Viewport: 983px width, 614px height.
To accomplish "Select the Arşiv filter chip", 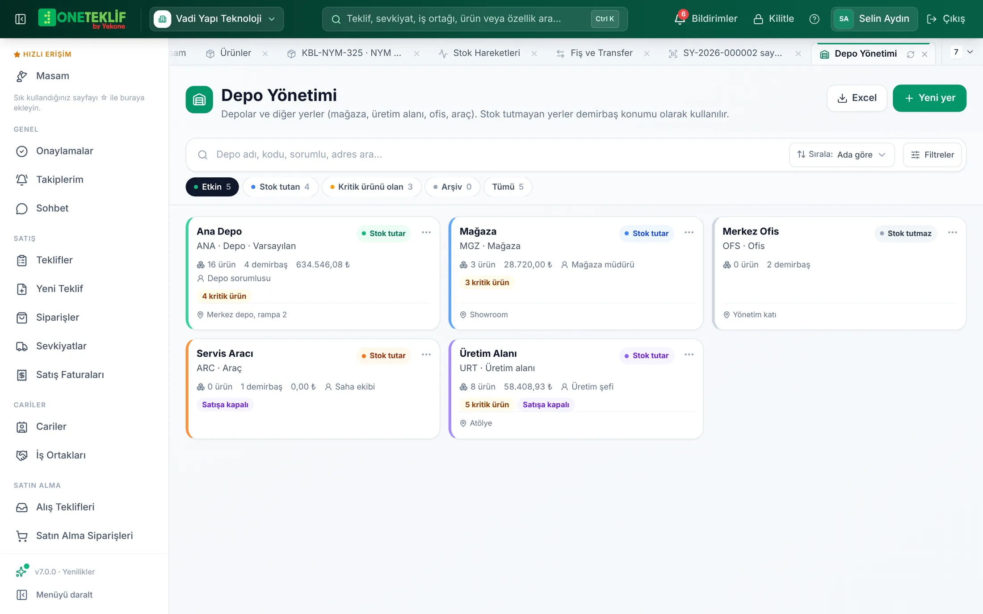I will (x=452, y=187).
